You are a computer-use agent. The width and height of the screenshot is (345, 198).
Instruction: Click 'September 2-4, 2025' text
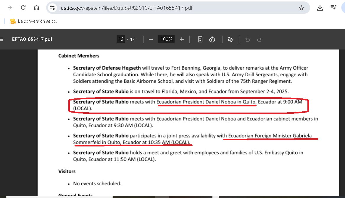[264, 92]
